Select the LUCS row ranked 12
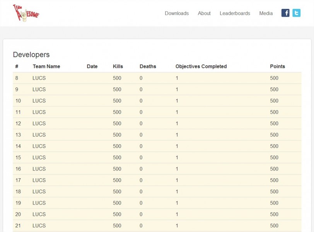This screenshot has width=314, height=232. pyautogui.click(x=157, y=123)
